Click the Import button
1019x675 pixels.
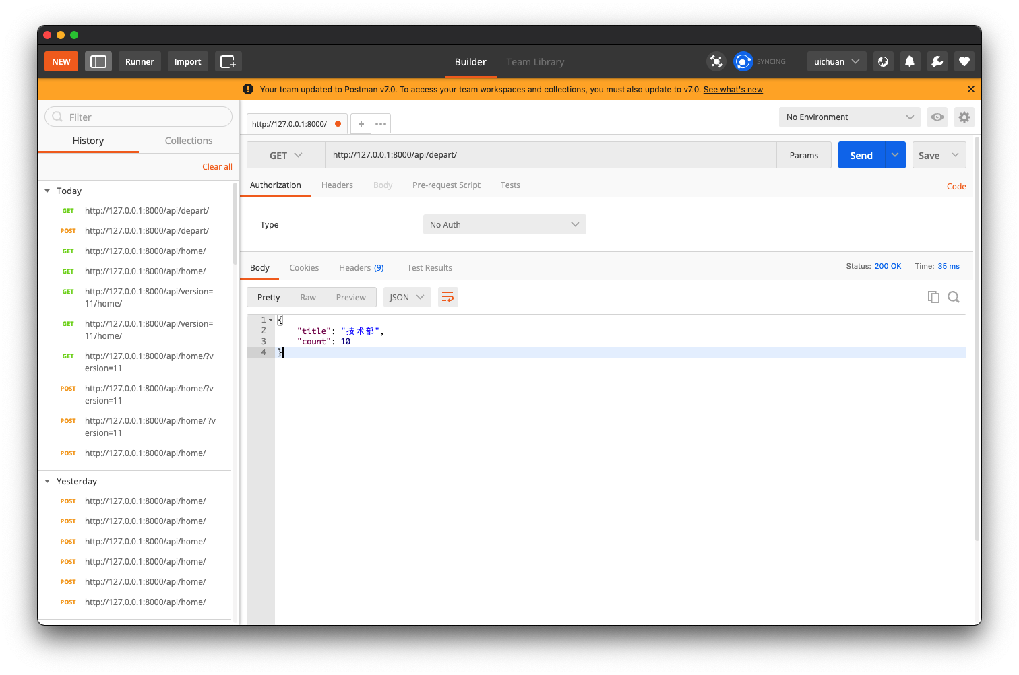[187, 61]
